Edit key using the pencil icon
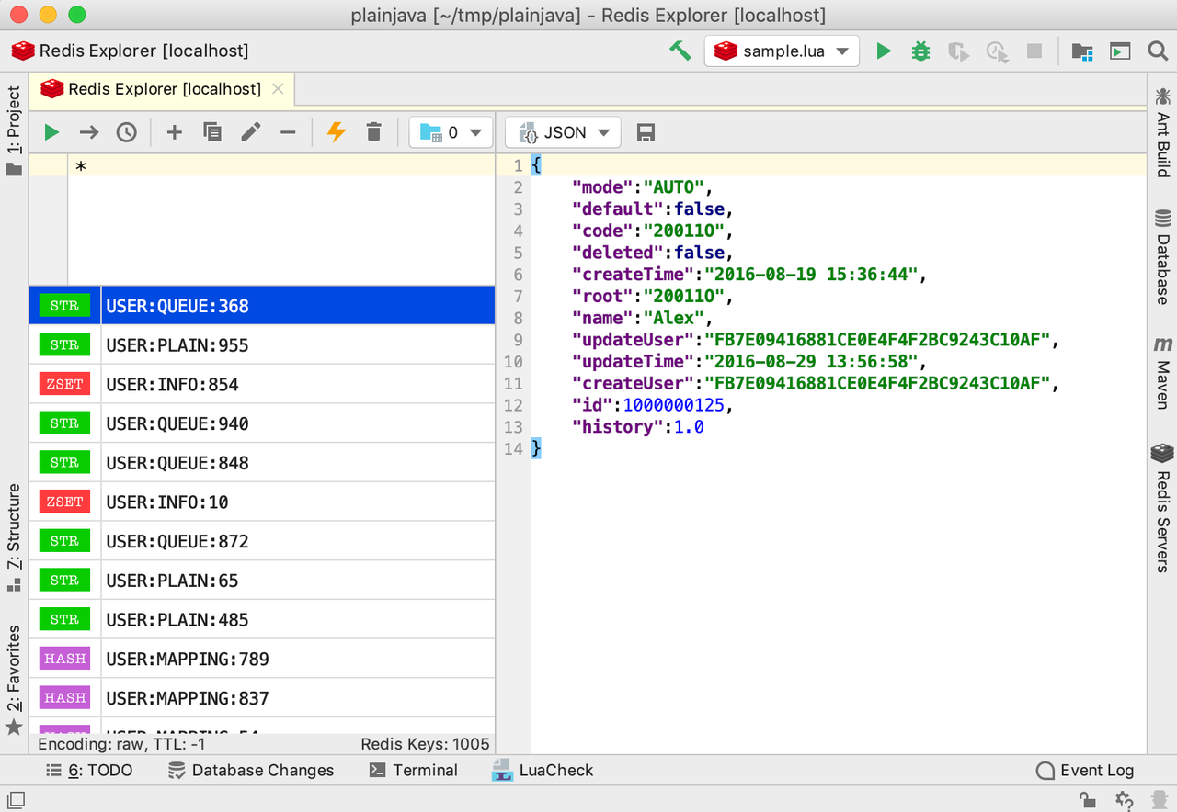This screenshot has height=812, width=1177. 250,132
